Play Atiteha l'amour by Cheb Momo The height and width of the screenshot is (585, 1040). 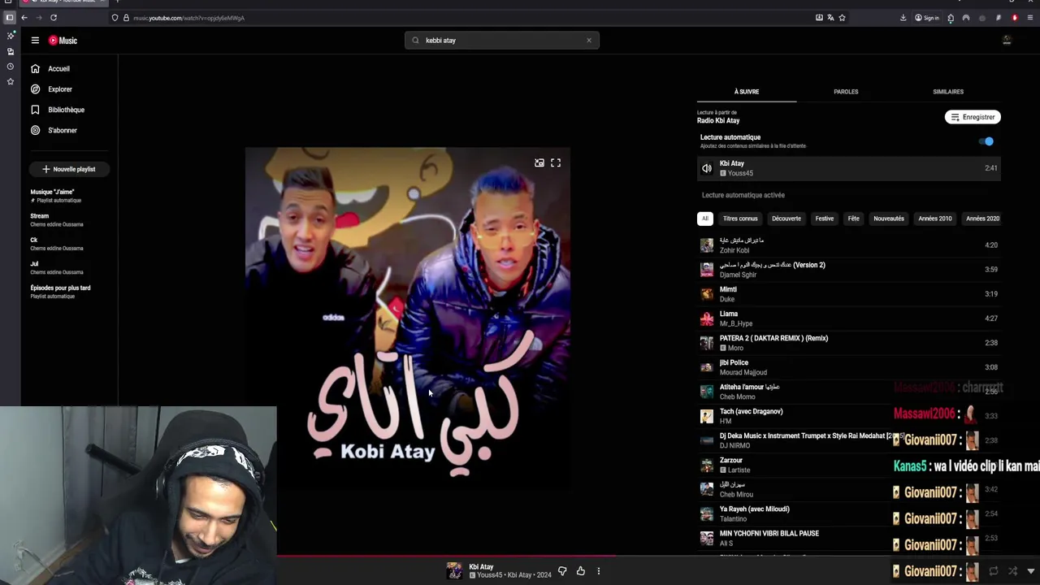849,392
